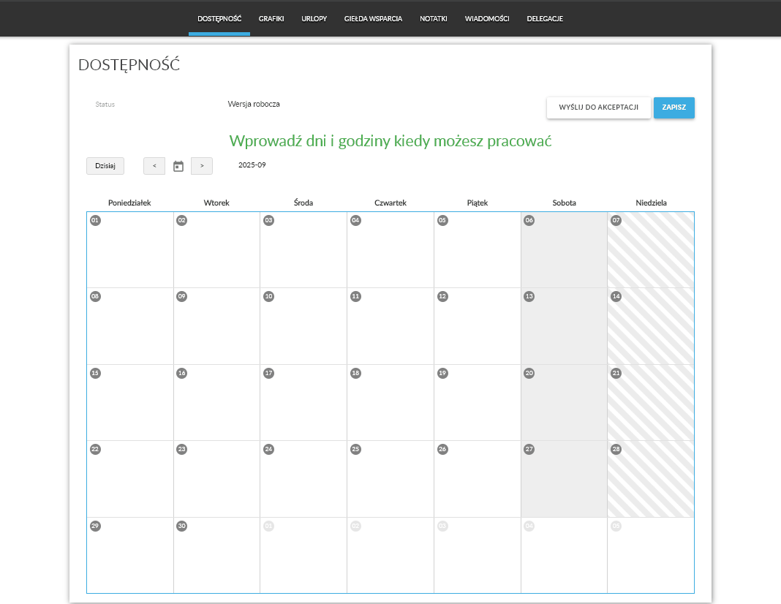Click the Środa column header
The image size is (781, 604).
[x=303, y=203]
